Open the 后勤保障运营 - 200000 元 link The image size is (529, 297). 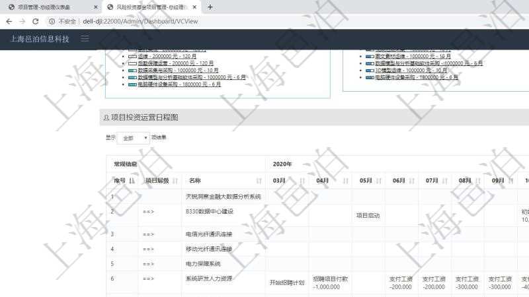[x=175, y=63]
